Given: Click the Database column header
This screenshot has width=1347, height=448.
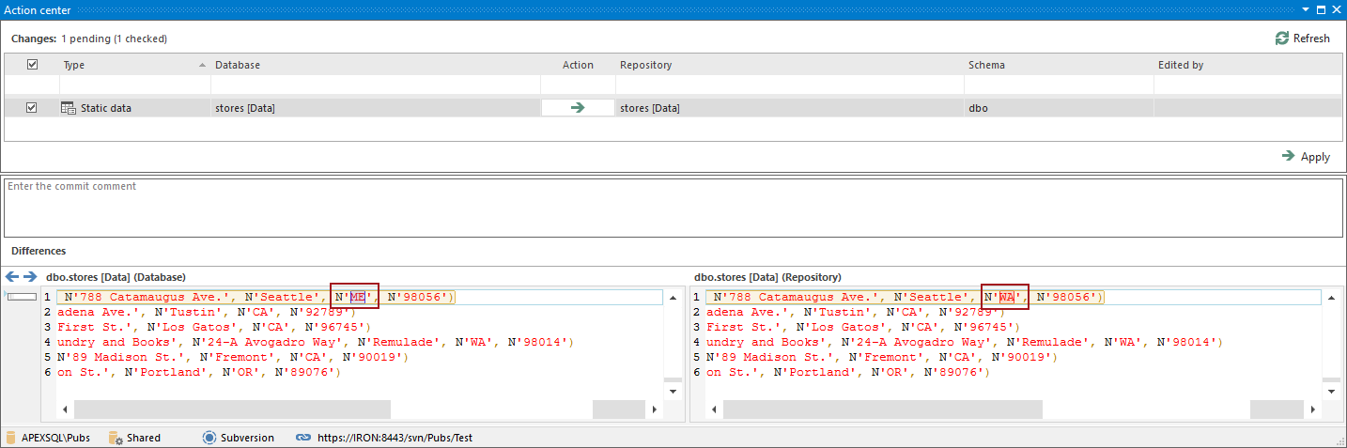Looking at the screenshot, I should point(238,65).
